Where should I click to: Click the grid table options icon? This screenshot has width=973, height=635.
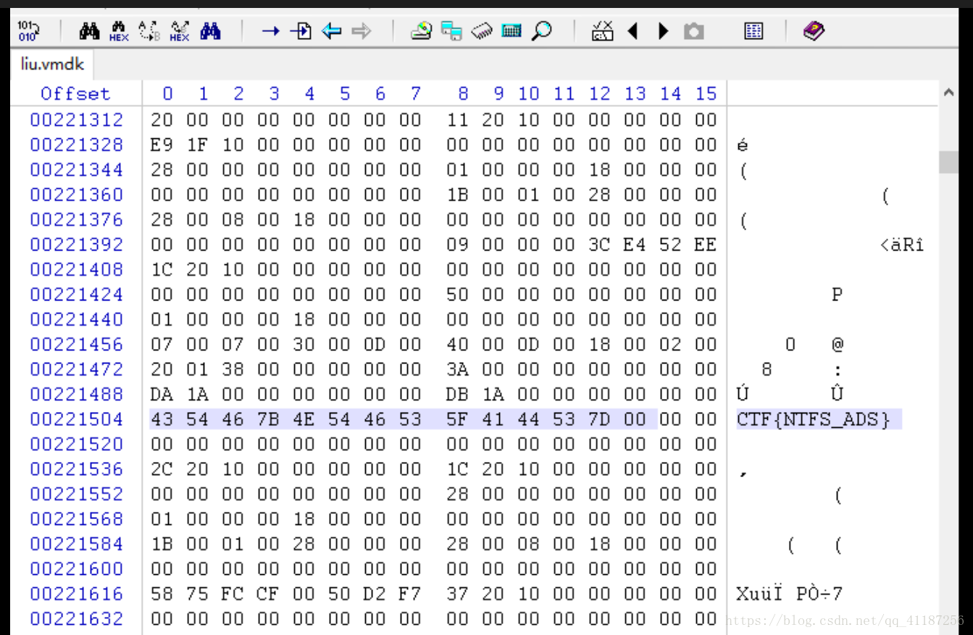click(x=753, y=31)
